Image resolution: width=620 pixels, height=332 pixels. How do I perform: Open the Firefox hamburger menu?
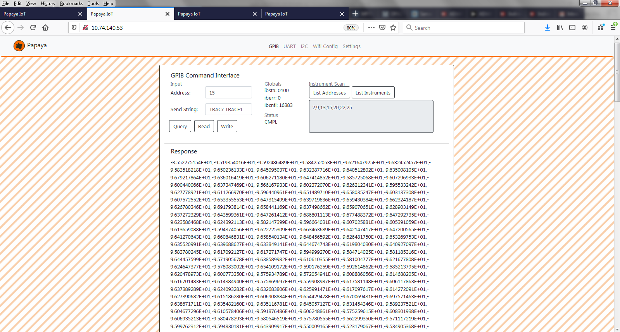613,28
